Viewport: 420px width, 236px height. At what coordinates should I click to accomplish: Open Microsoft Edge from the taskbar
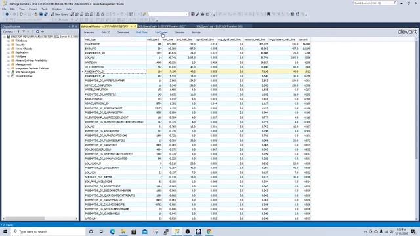(112, 231)
